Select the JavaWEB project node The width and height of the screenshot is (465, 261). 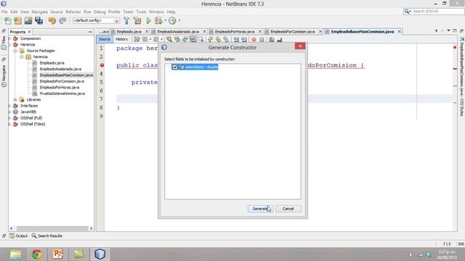28,112
